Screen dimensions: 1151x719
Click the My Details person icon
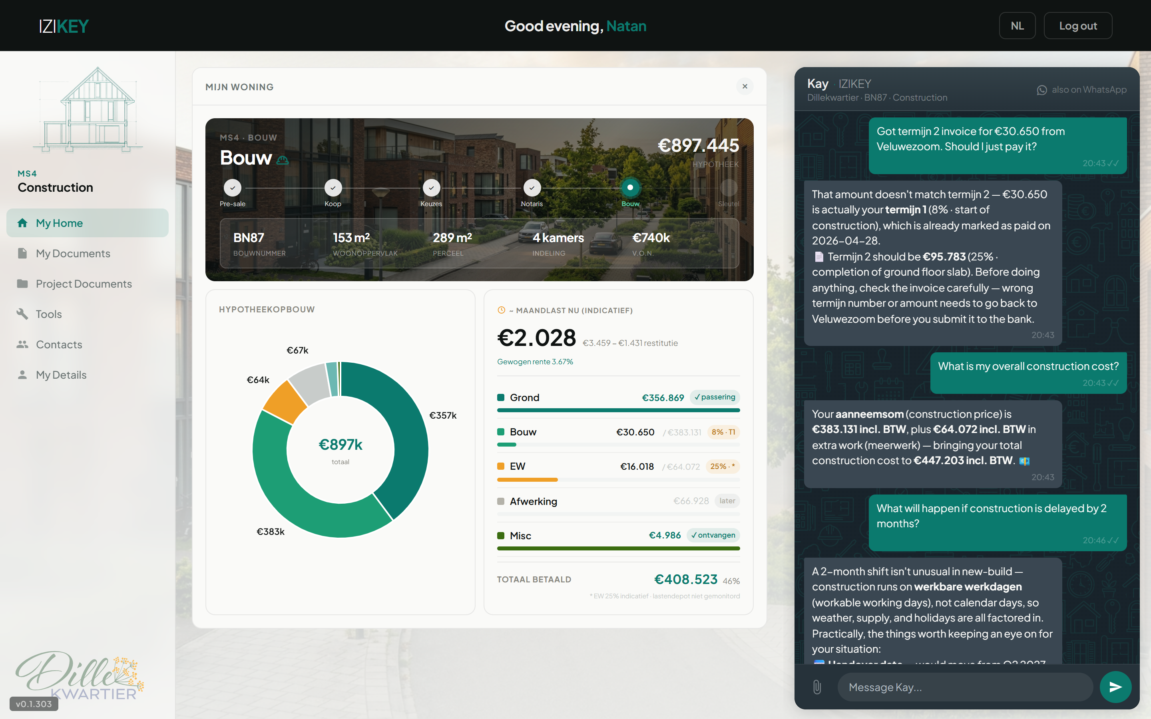22,375
